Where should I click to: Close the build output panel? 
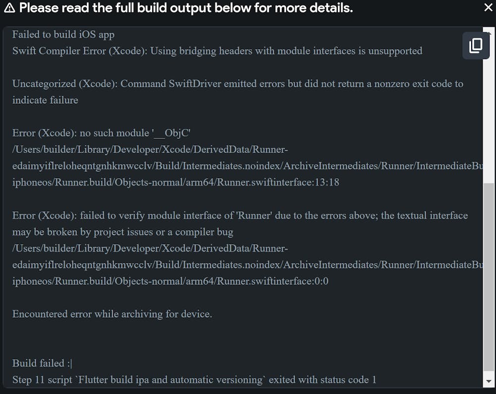(x=488, y=7)
